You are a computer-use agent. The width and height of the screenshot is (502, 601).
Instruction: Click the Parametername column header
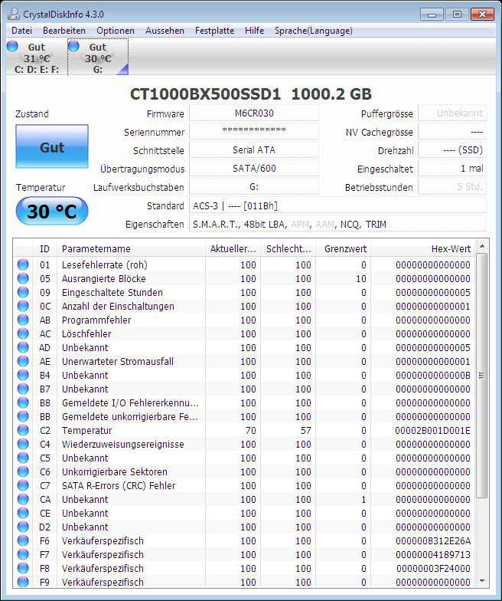point(132,248)
